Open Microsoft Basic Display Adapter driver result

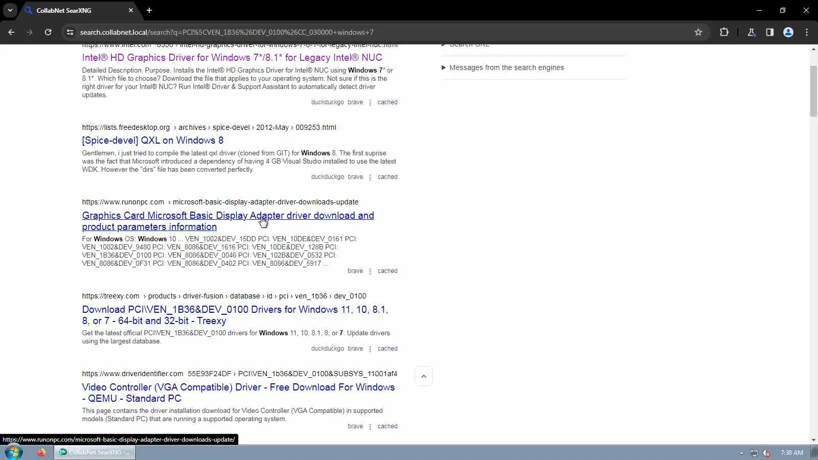point(228,221)
